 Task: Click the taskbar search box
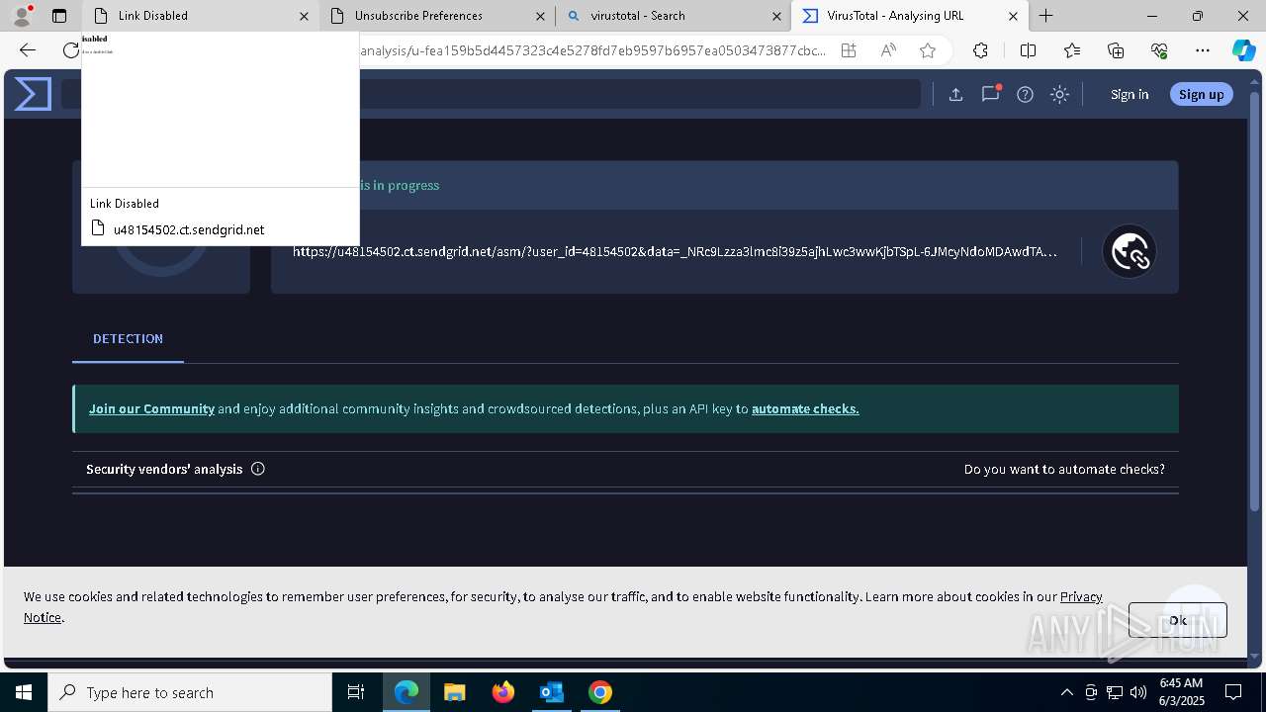[190, 692]
